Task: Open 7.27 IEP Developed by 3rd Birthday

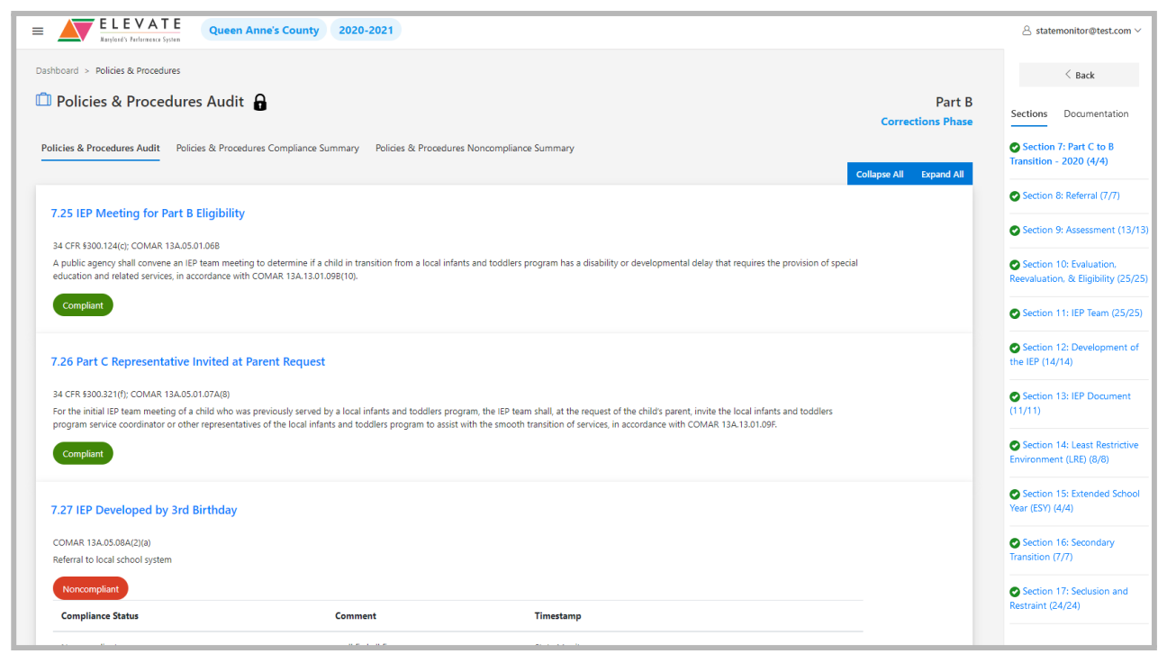Action: pos(144,510)
